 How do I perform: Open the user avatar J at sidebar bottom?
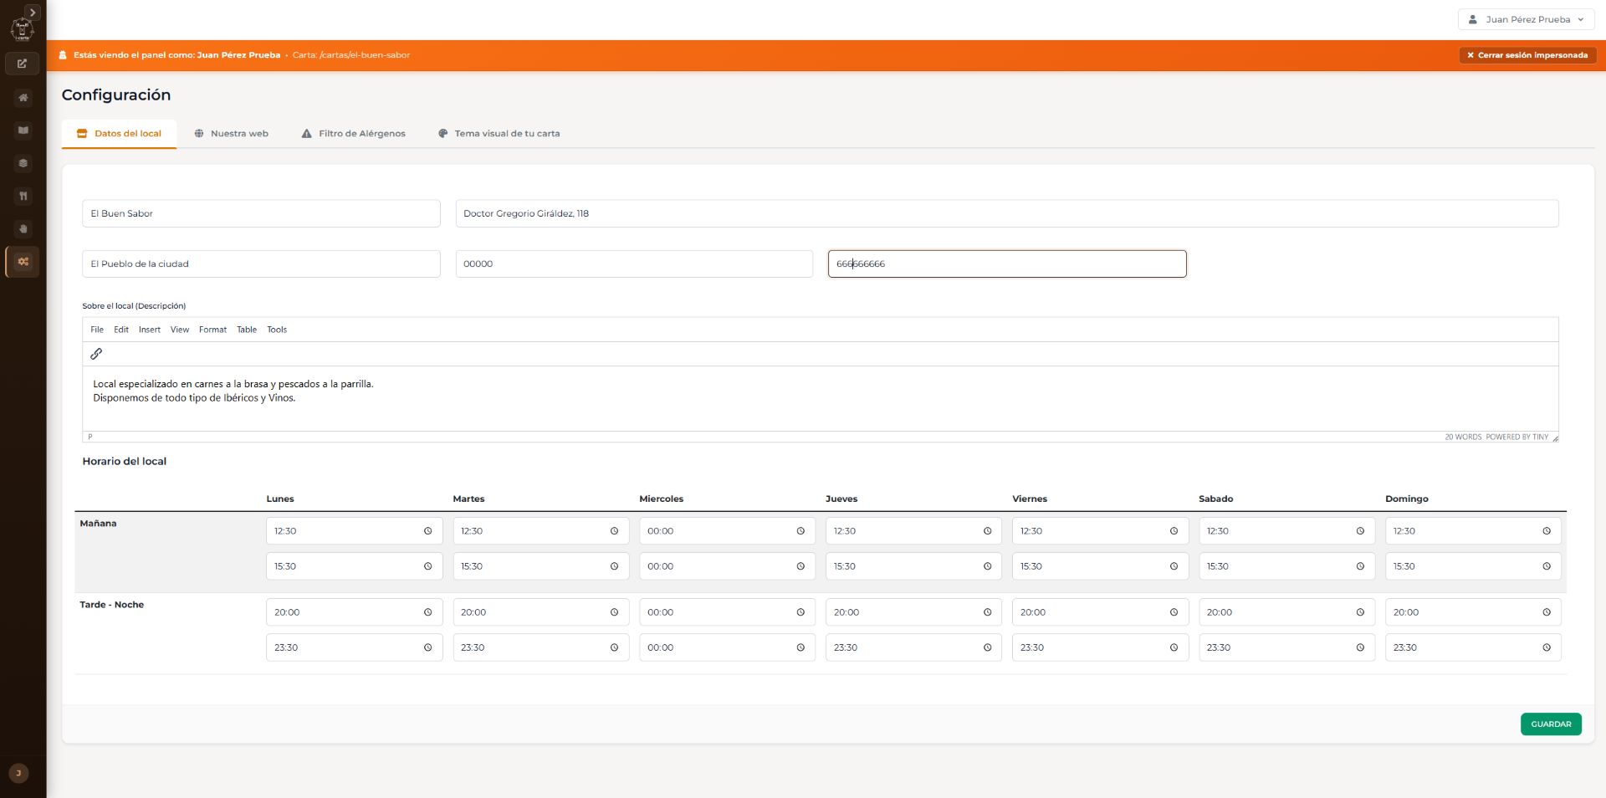pos(18,773)
